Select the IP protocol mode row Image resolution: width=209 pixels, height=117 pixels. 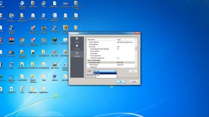111,62
